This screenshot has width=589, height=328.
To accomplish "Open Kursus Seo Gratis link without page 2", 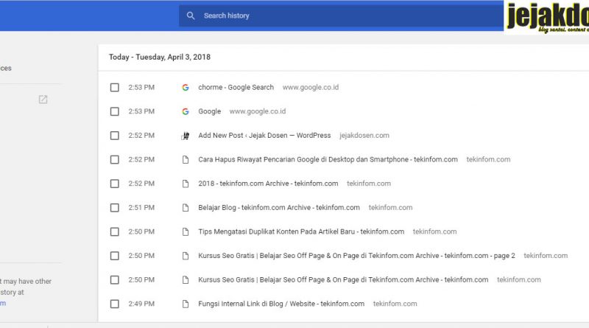I will [x=343, y=280].
